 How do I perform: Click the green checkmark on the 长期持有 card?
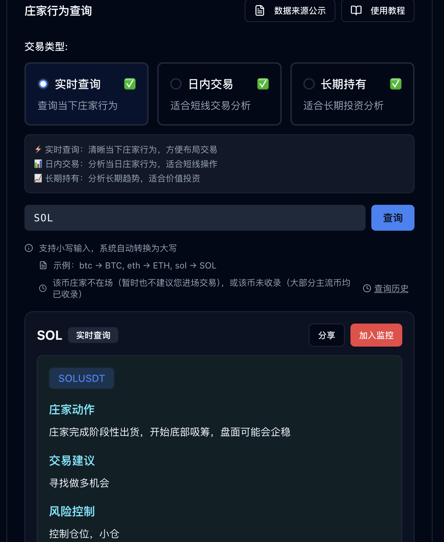[x=396, y=84]
